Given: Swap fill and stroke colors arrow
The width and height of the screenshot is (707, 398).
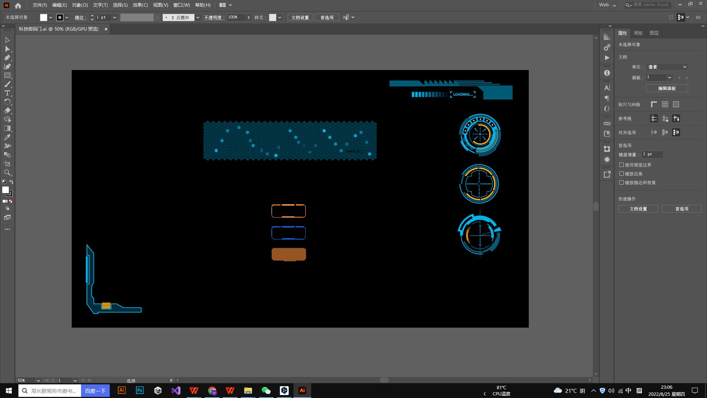Looking at the screenshot, I should (x=11, y=182).
